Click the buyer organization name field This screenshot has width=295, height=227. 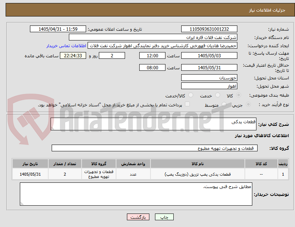[x=153, y=37]
